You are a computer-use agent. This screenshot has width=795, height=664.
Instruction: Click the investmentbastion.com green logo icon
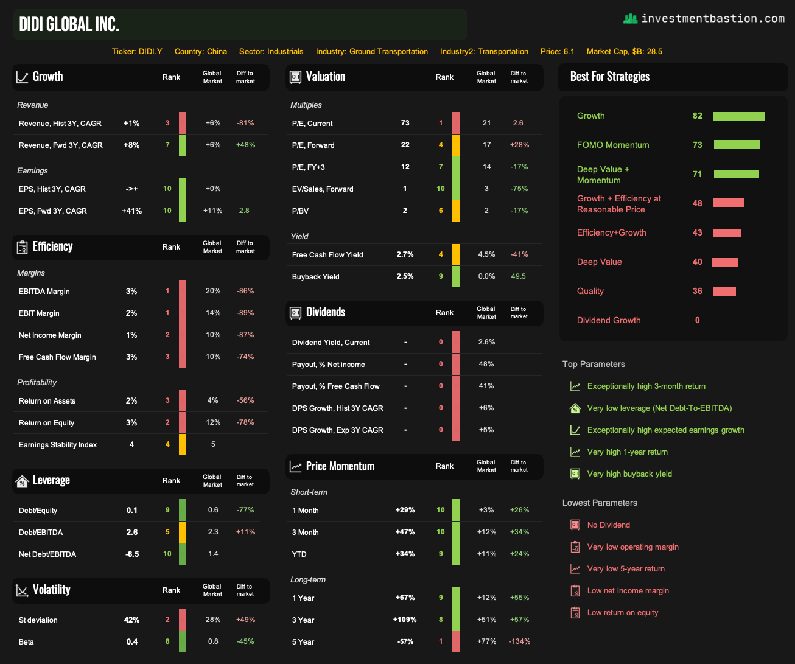[630, 18]
